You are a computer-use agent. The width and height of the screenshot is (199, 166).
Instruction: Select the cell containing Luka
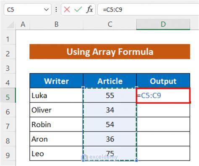pyautogui.click(x=56, y=96)
